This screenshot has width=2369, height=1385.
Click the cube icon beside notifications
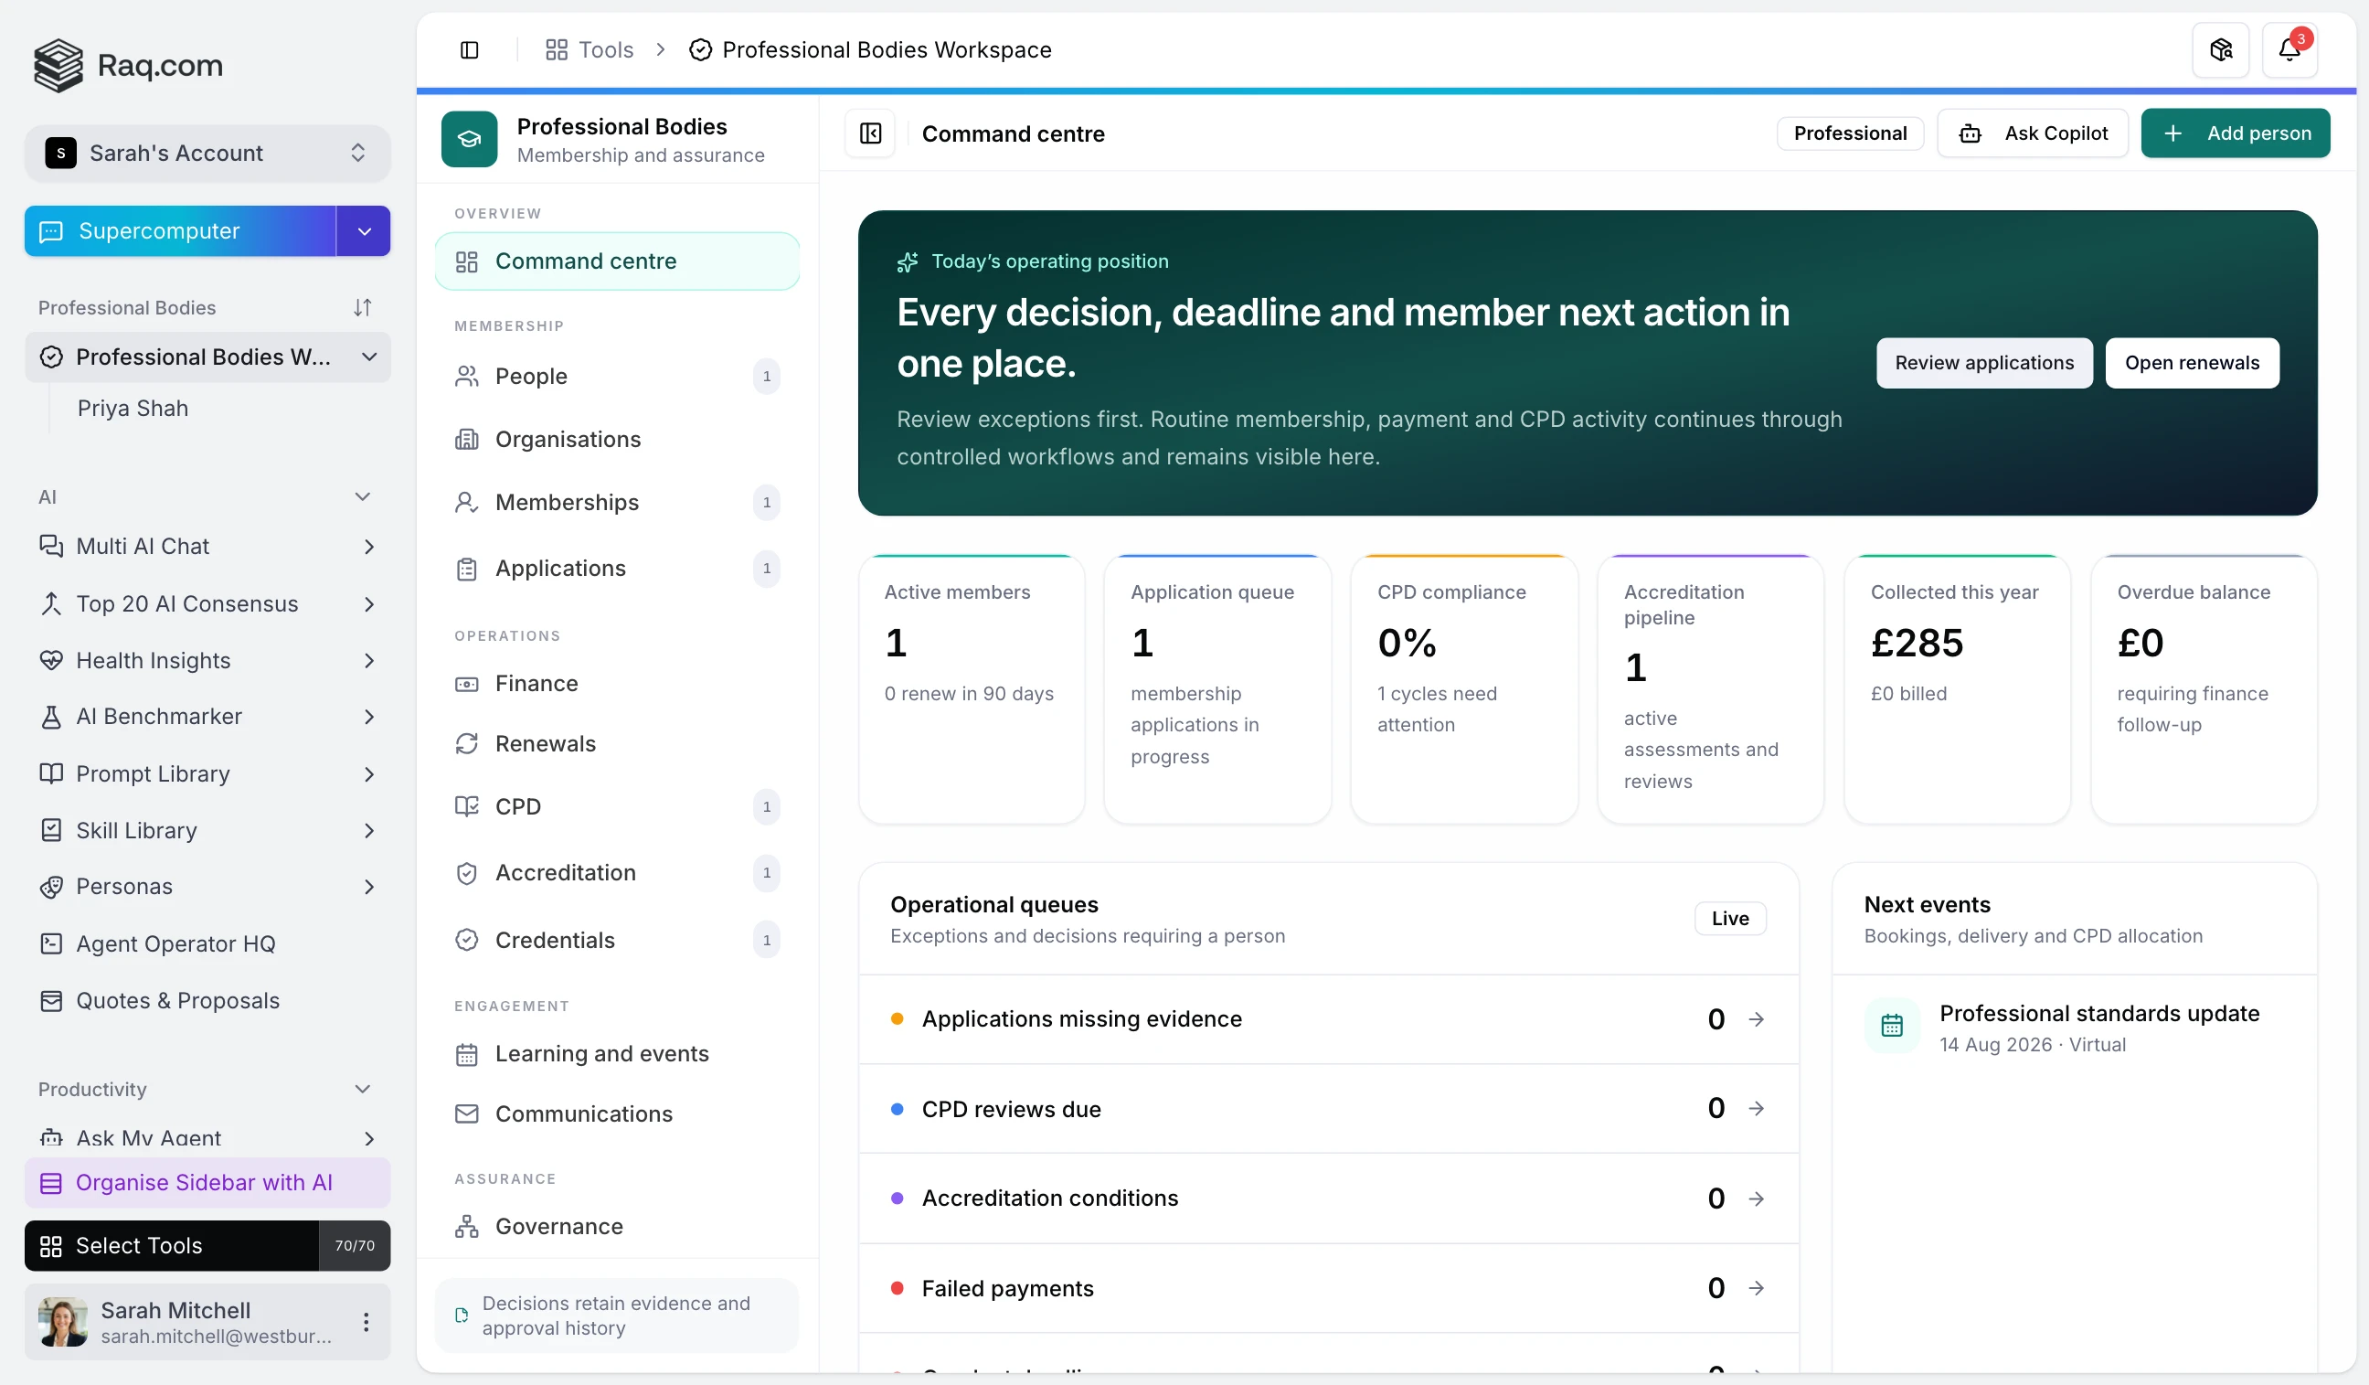point(2220,50)
